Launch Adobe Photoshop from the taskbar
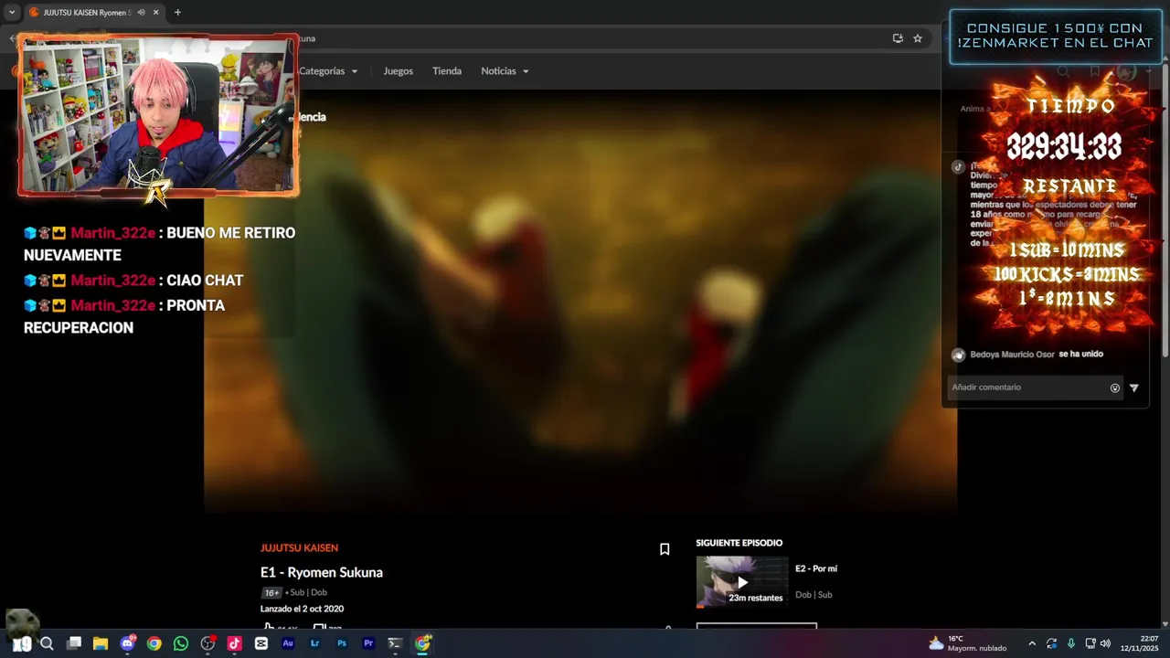 342,643
